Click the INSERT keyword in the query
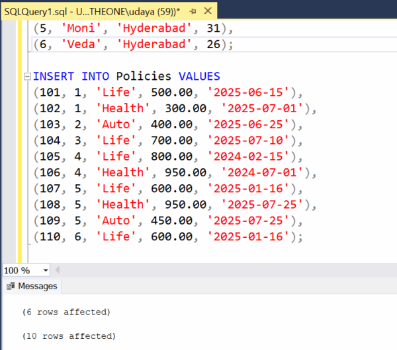 pos(54,77)
